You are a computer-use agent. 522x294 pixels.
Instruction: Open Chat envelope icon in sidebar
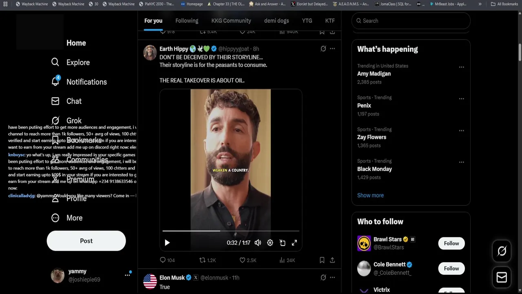[55, 101]
